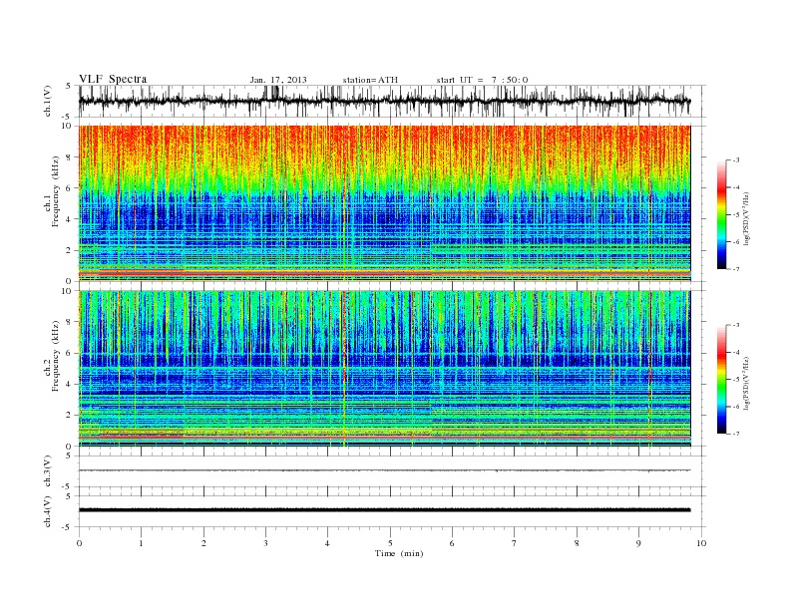Click the "9" tick label on Time axis
The width and height of the screenshot is (790, 610).
tap(638, 543)
